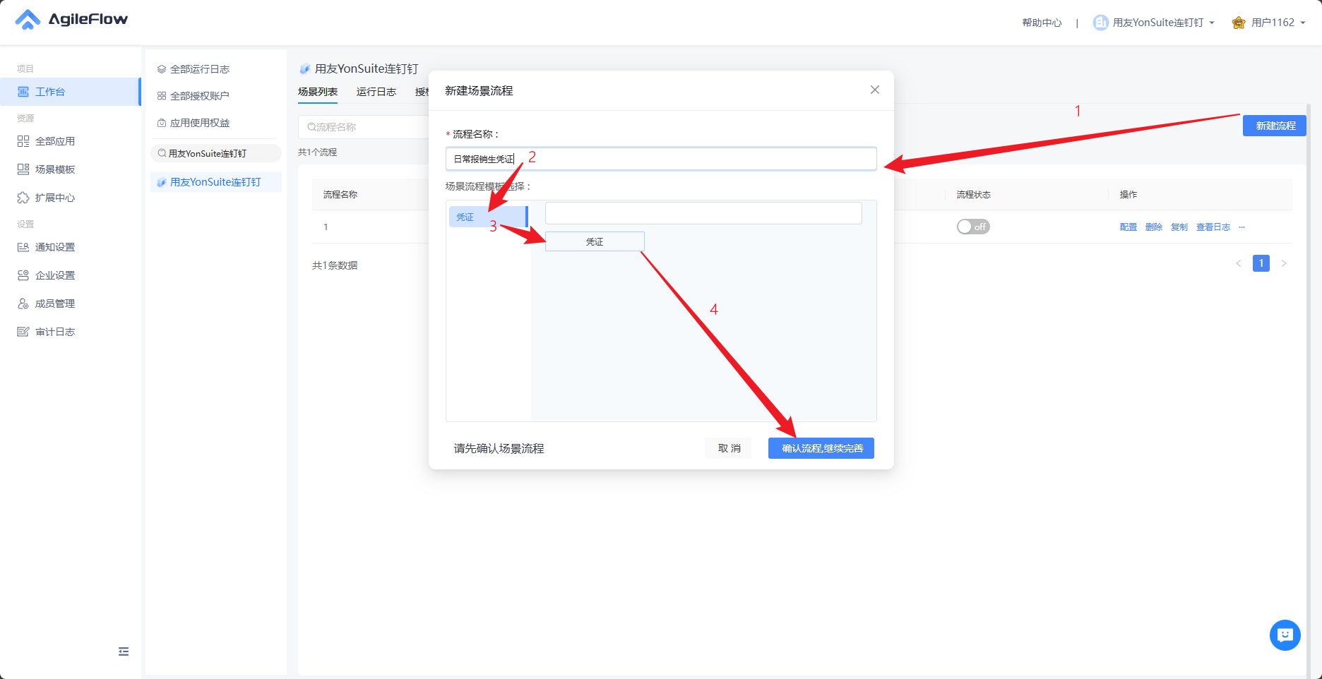1322x679 pixels.
Task: Collapse the sidebar with the bottom menu icon
Action: pos(124,651)
